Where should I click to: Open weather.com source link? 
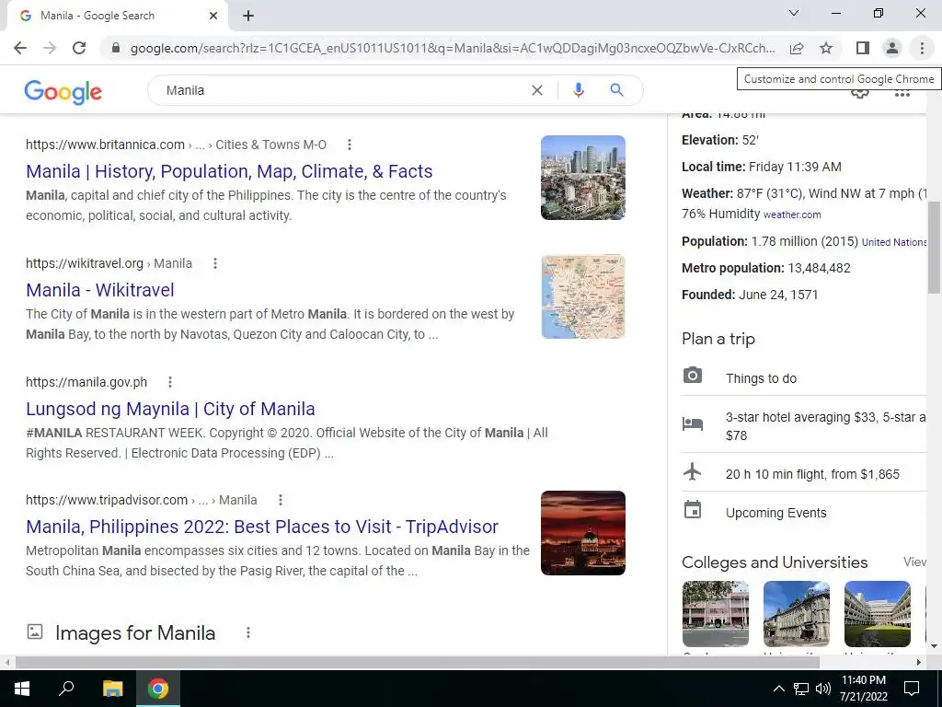point(792,214)
